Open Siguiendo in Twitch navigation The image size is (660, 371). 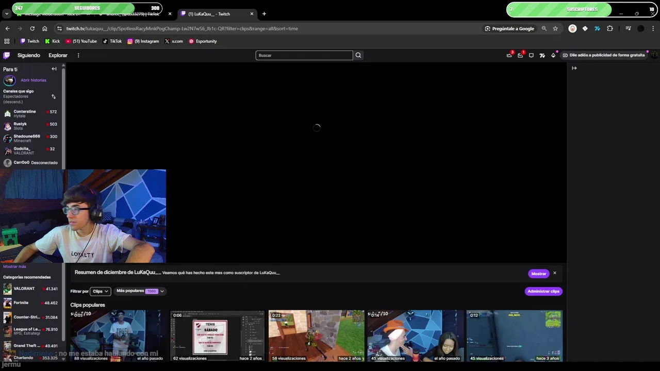coord(29,55)
